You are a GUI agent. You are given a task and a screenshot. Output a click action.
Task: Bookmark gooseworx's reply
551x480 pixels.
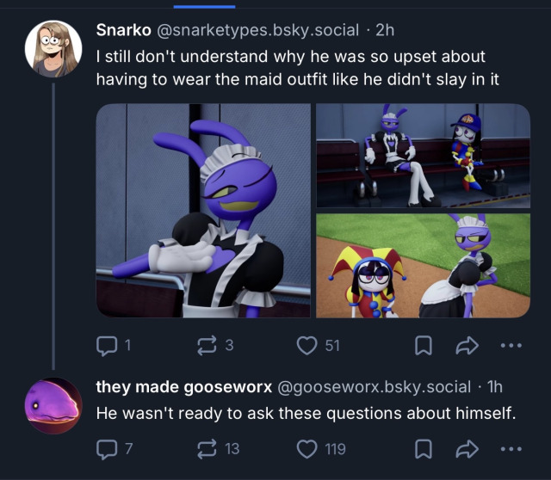[424, 449]
